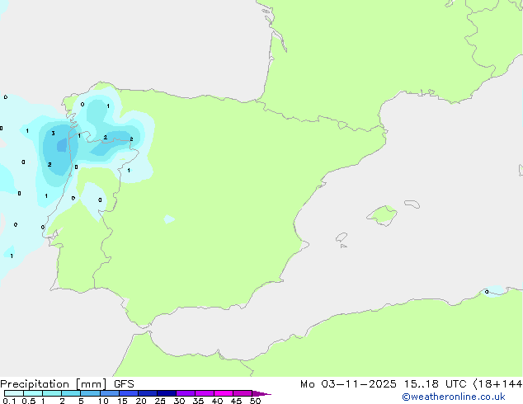Click the above-50 mm legend arrow tip
523x404 pixels.
[x=261, y=393]
